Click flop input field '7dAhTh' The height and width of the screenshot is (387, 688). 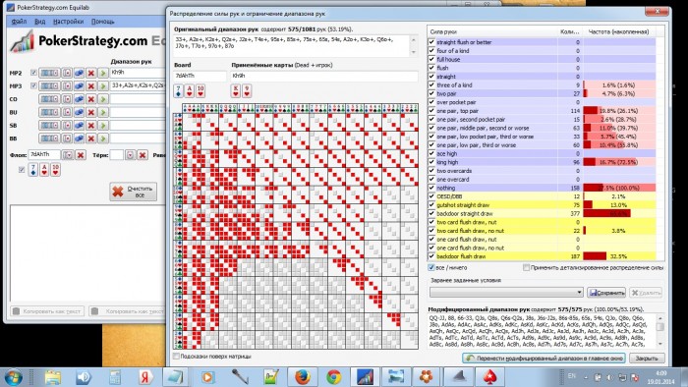point(45,155)
